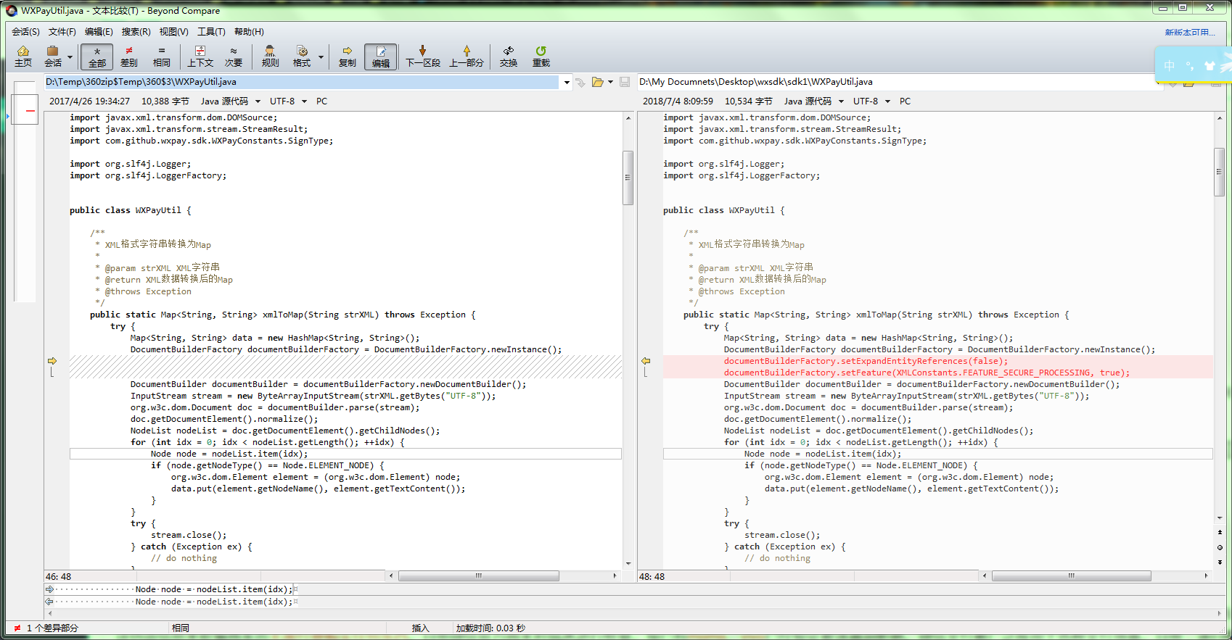This screenshot has width=1232, height=640.
Task: Toggle 全部 show all lines
Action: tap(97, 57)
